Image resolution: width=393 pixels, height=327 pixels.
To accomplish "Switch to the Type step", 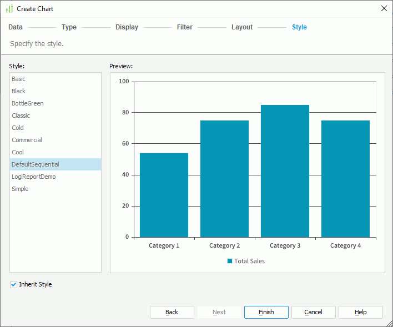I will pos(69,27).
